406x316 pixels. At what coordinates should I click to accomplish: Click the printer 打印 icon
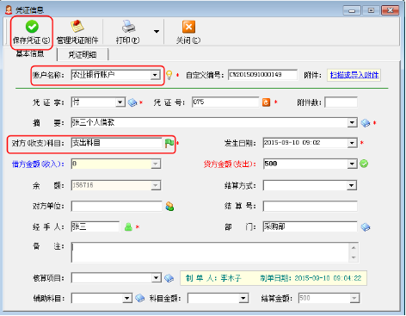[x=128, y=27]
